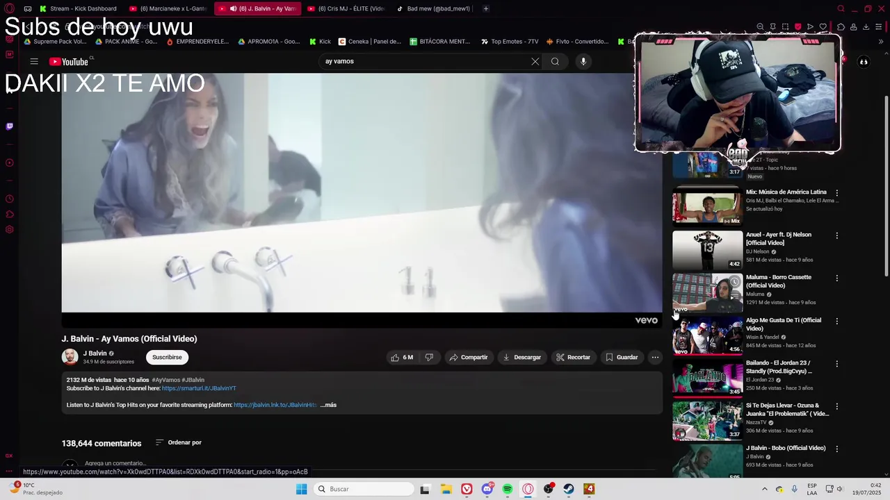Open options menu for Maluma - Borro Cassette
Image resolution: width=890 pixels, height=500 pixels.
click(x=836, y=278)
